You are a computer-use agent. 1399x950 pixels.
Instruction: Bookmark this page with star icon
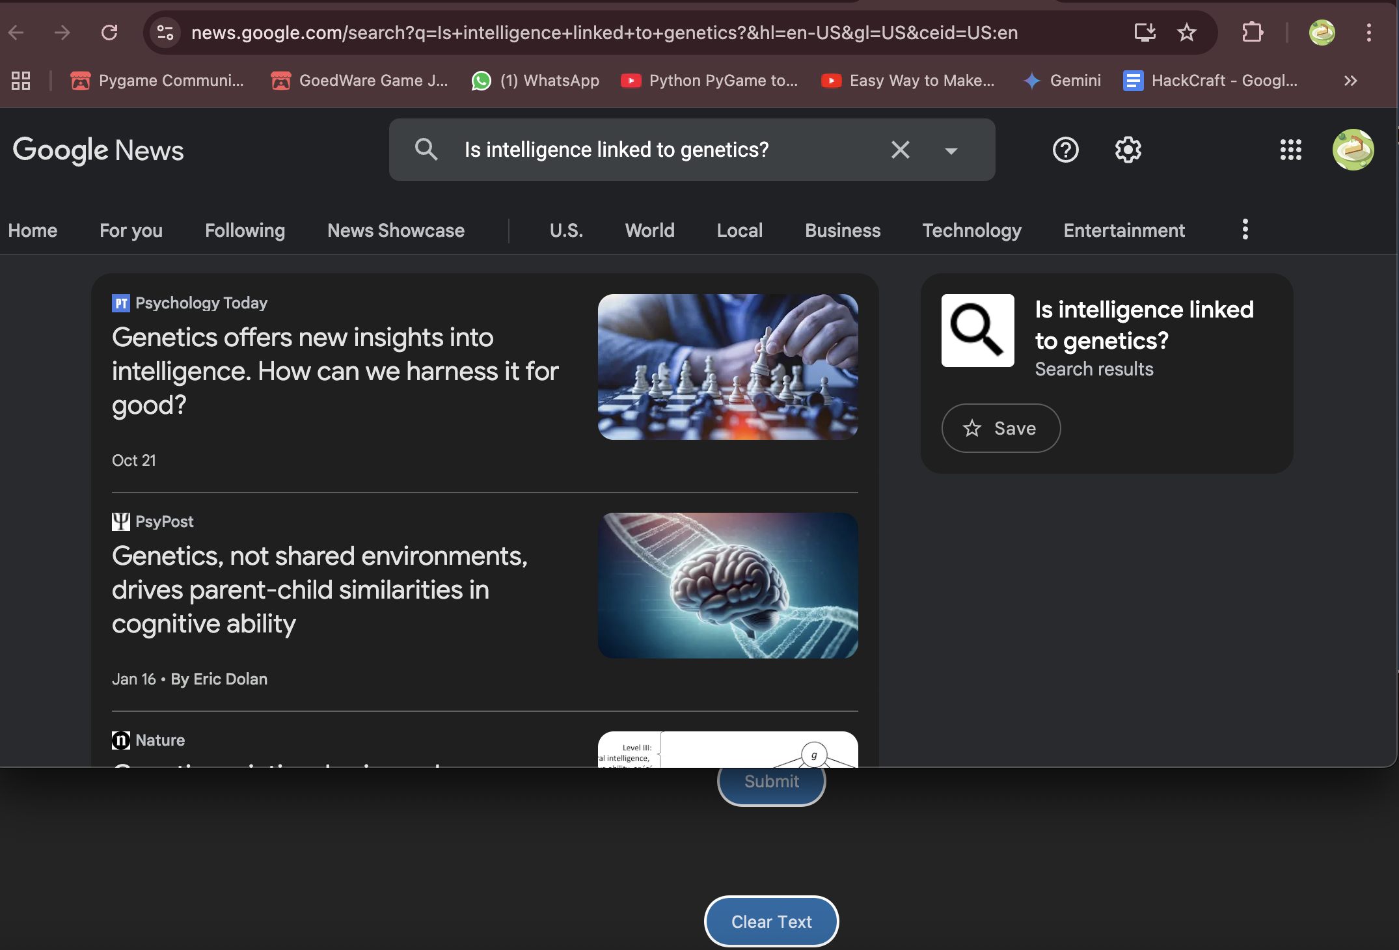tap(1187, 33)
